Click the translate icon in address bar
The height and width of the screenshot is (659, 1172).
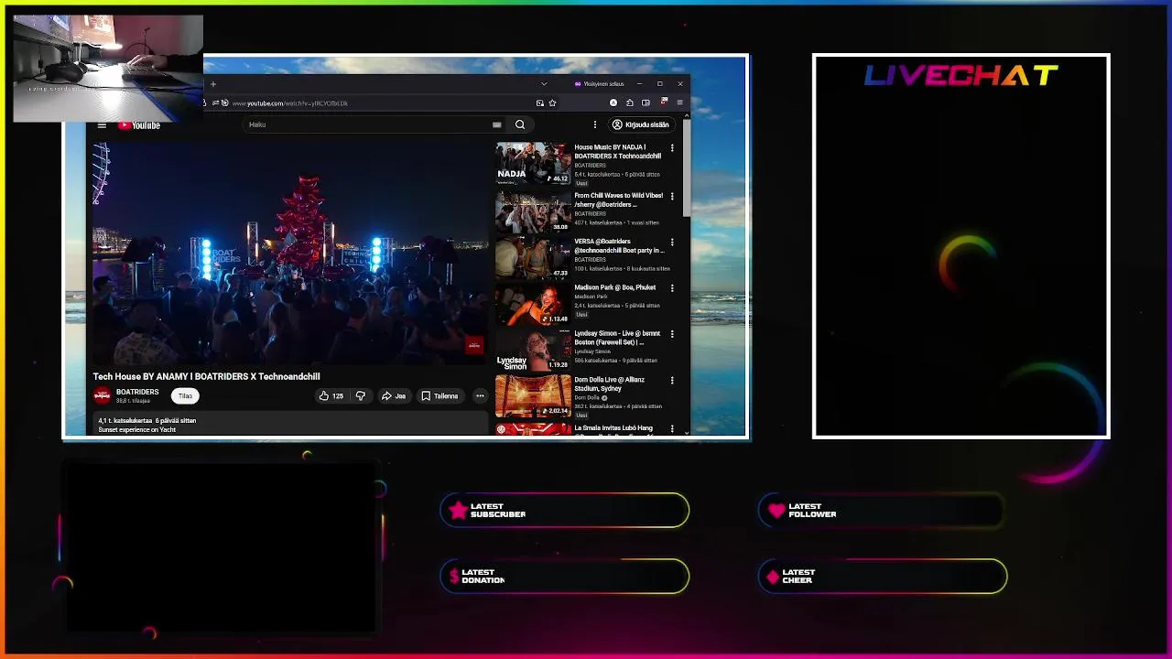pos(539,103)
